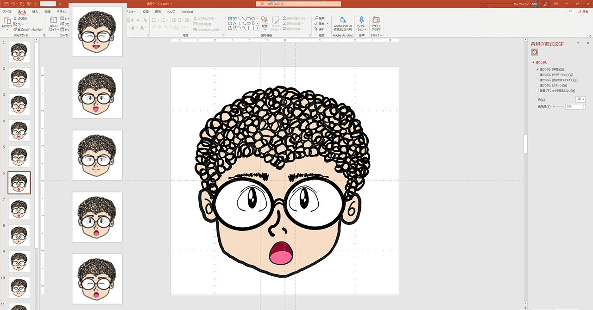Start Dictation (ディクテーション) microphone icon
The width and height of the screenshot is (593, 310).
tap(361, 20)
